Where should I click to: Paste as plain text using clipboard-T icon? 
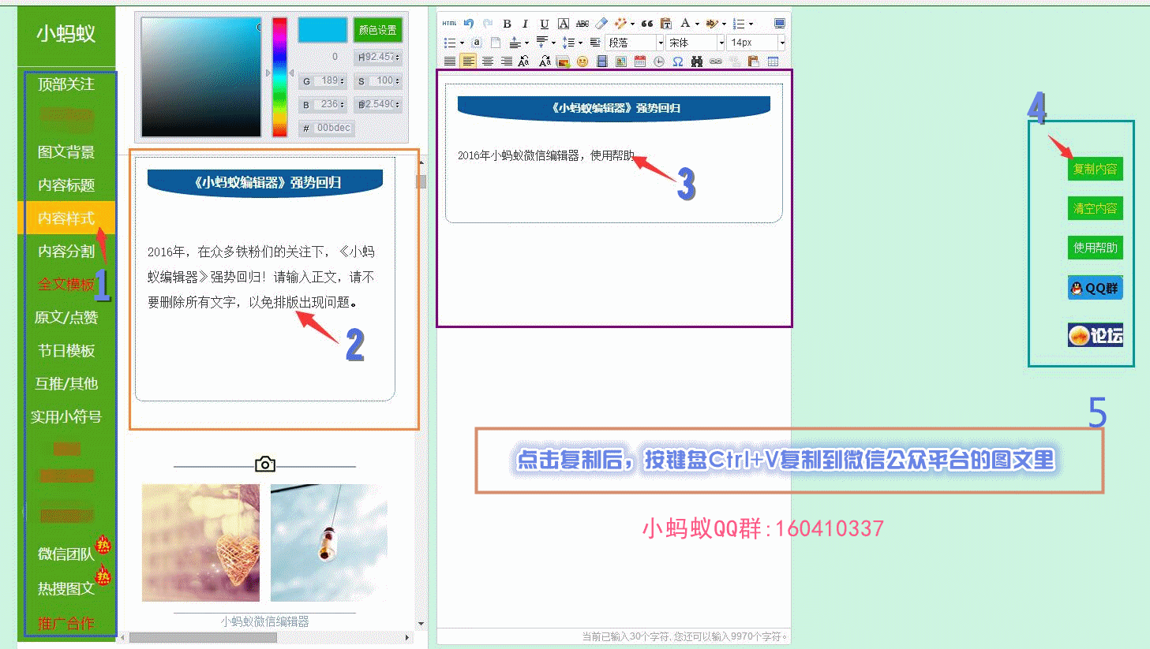(666, 24)
